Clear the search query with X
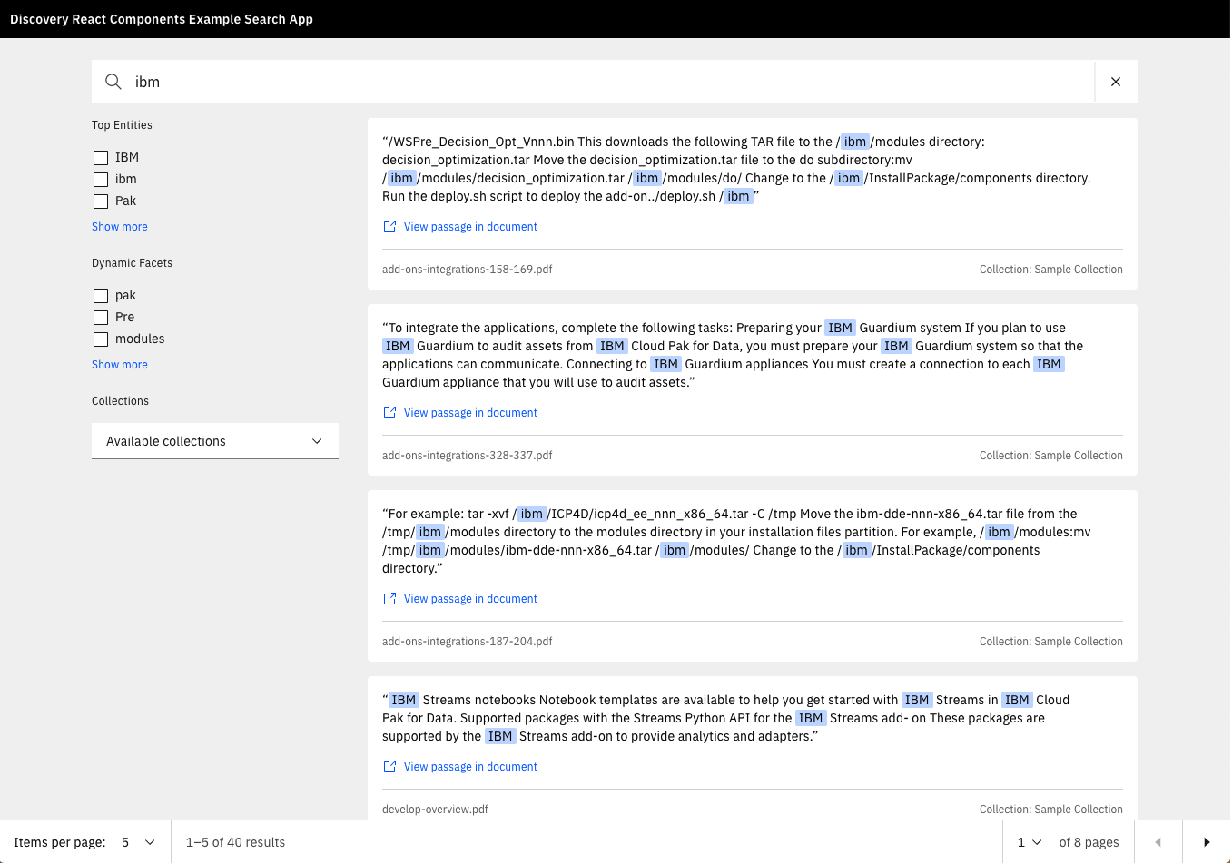The width and height of the screenshot is (1232, 864). click(1116, 82)
